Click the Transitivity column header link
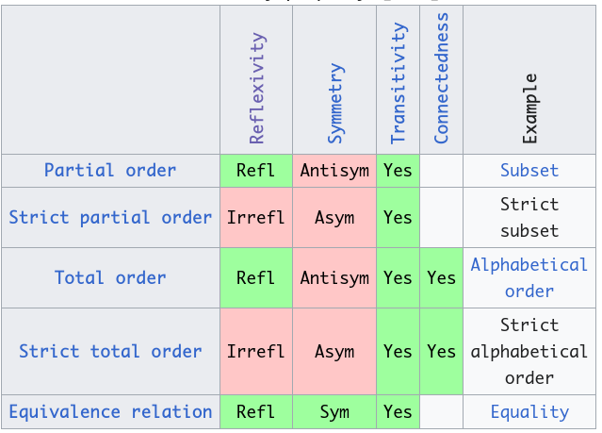 (x=399, y=83)
